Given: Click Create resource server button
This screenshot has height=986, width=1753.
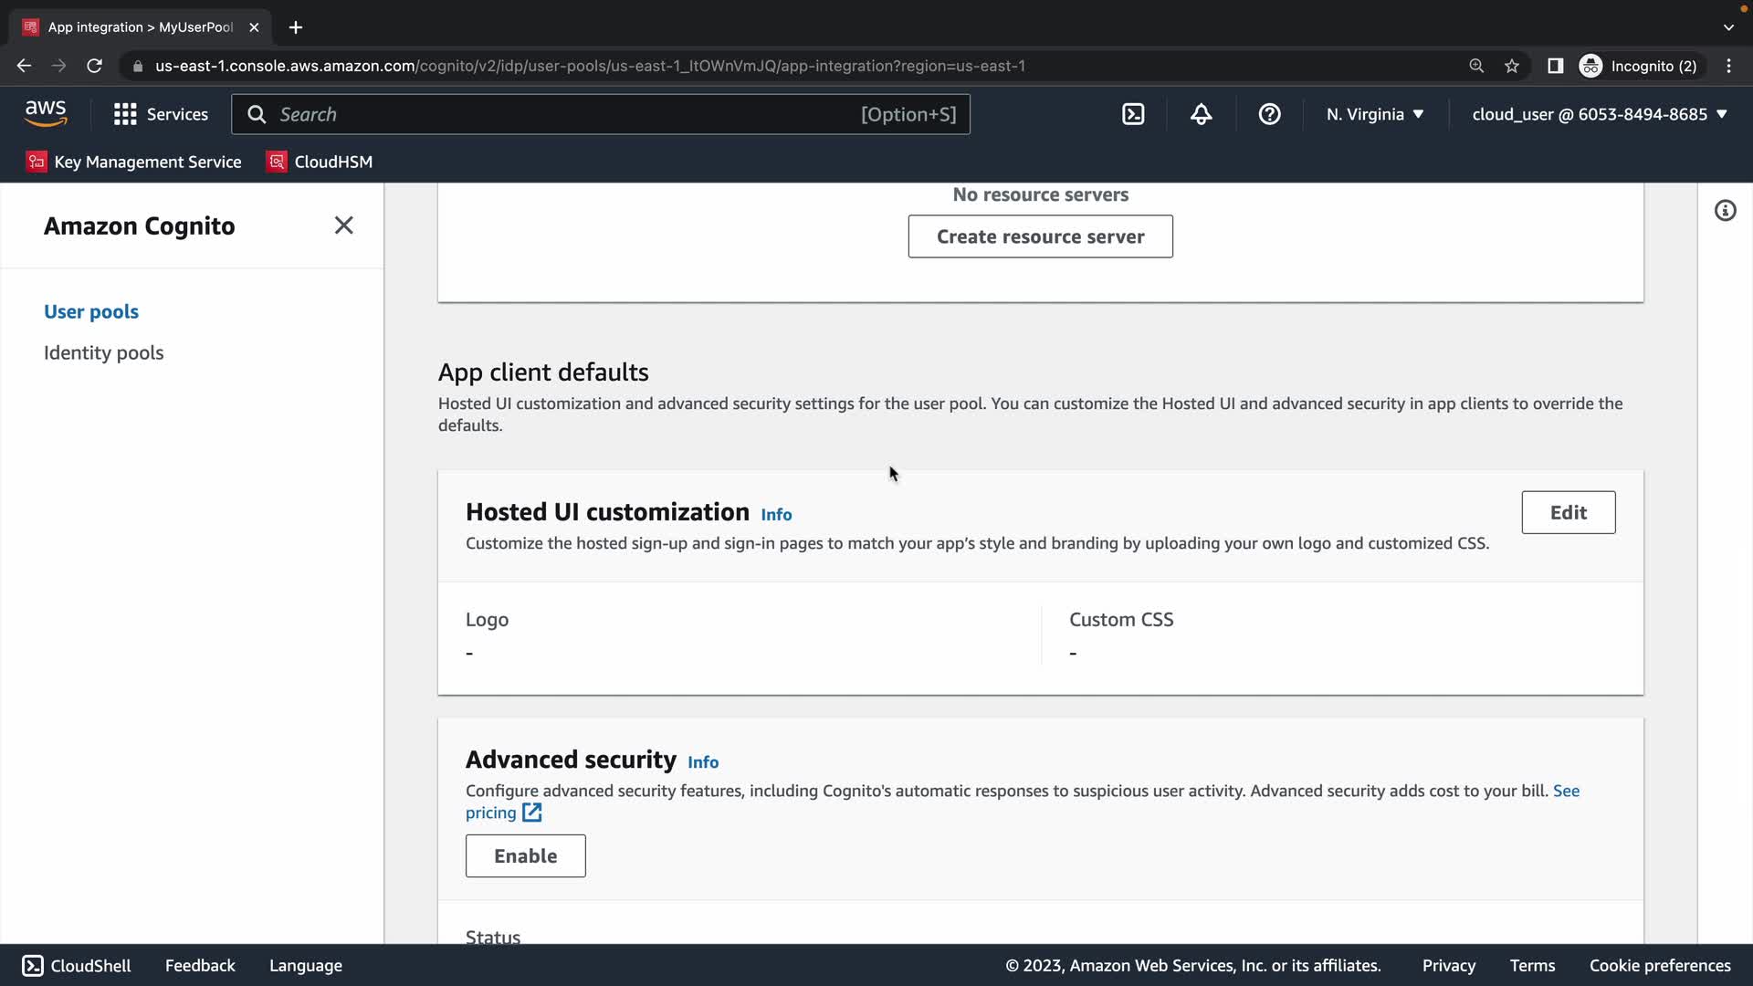Looking at the screenshot, I should (x=1040, y=236).
